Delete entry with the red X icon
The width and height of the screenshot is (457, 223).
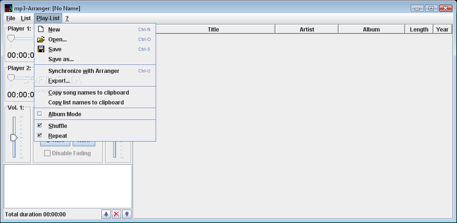pyautogui.click(x=116, y=214)
